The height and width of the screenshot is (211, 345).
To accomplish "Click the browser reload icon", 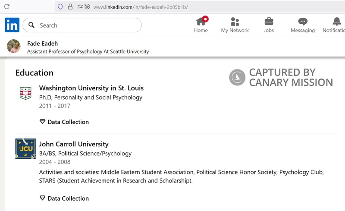I will [7, 6].
